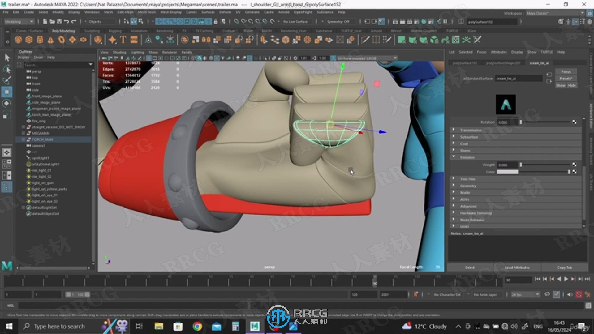Click the aStandardSurface material swatch thumbnail
Screen dimensions: 594x334
pos(506,104)
